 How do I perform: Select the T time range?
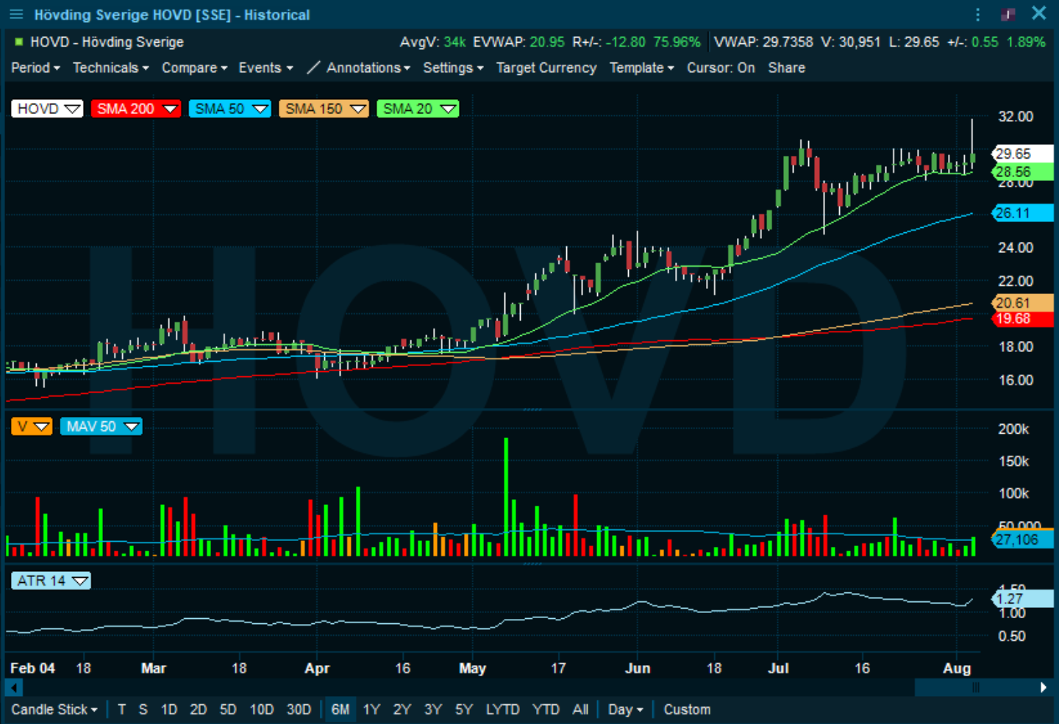point(122,709)
